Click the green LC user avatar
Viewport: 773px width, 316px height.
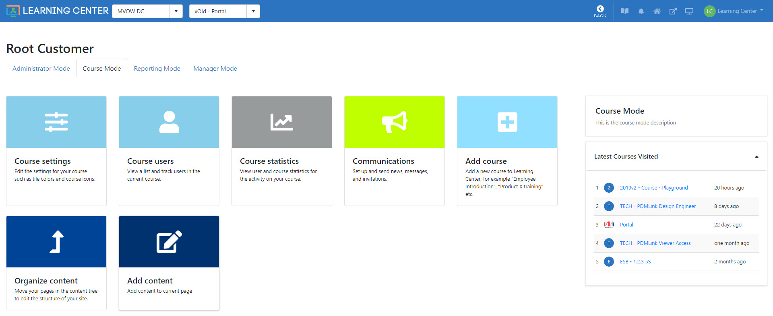pyautogui.click(x=709, y=11)
